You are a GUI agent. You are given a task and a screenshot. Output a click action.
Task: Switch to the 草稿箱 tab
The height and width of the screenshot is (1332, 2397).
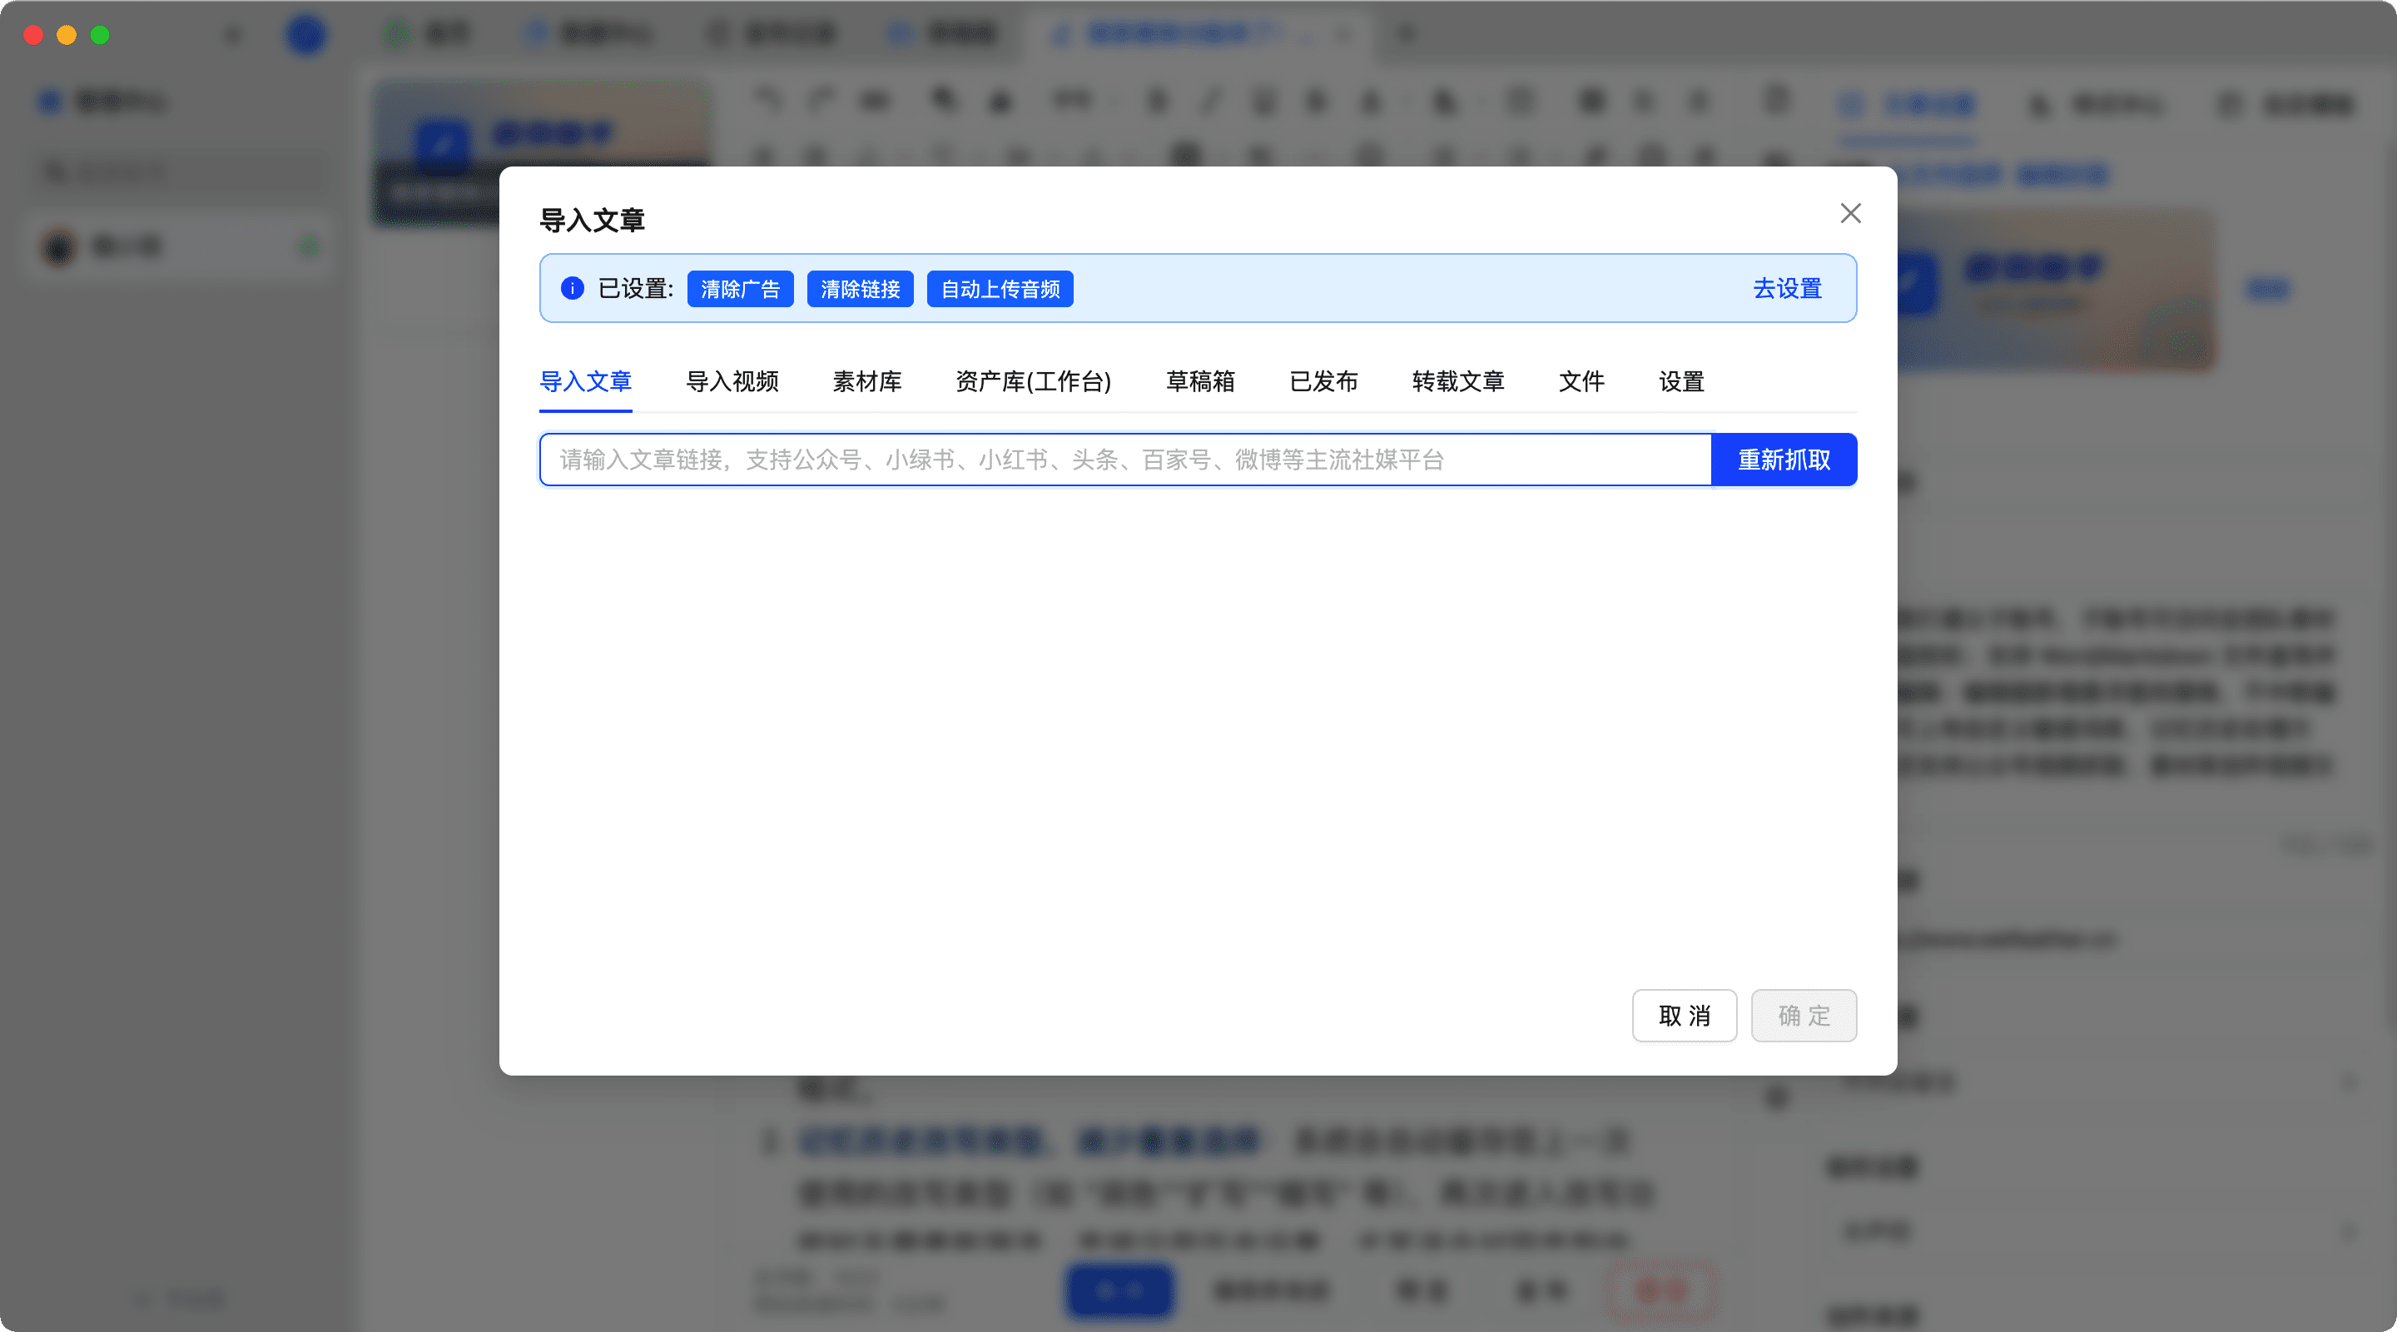[1199, 381]
